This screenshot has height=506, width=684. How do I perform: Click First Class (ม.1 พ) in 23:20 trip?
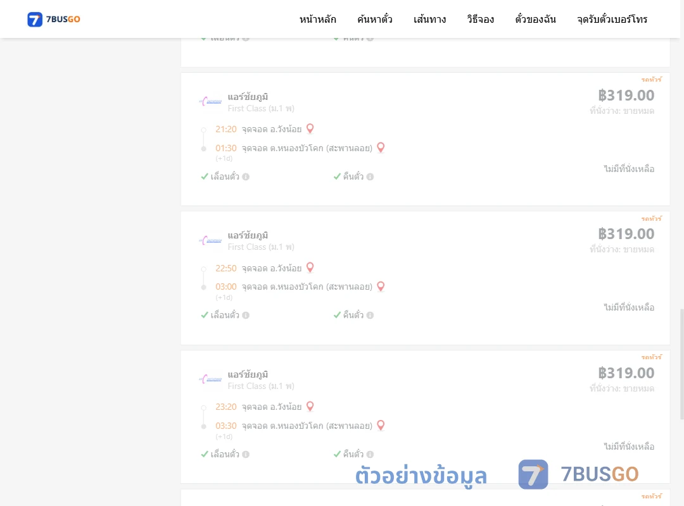coord(261,386)
